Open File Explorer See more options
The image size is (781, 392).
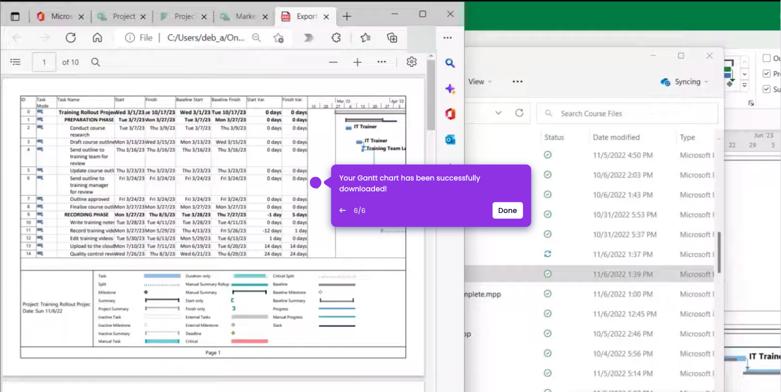tap(517, 81)
